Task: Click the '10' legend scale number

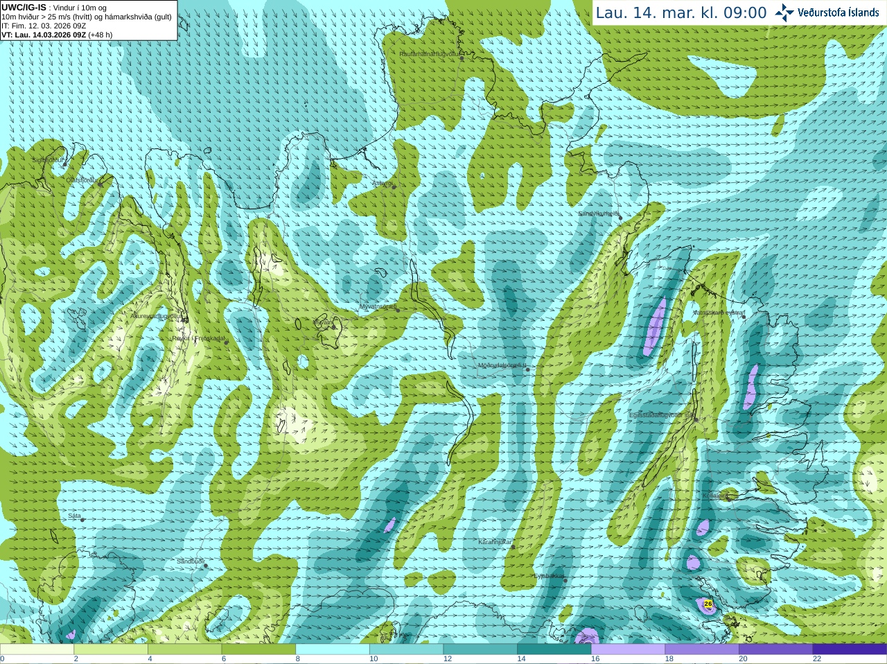Action: point(374,659)
